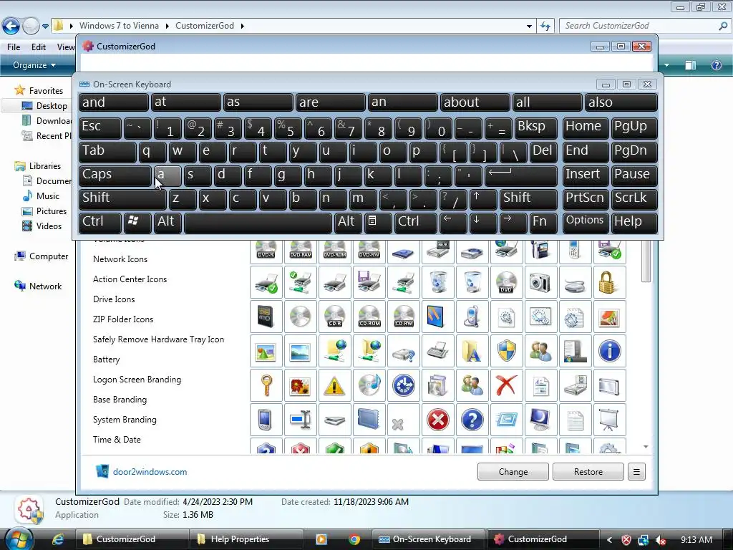Select Network Icons category
Viewport: 733px width, 550px height.
point(120,259)
